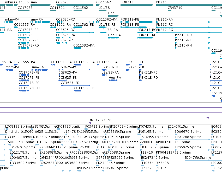Select protein smo-PA

coord(38,67)
